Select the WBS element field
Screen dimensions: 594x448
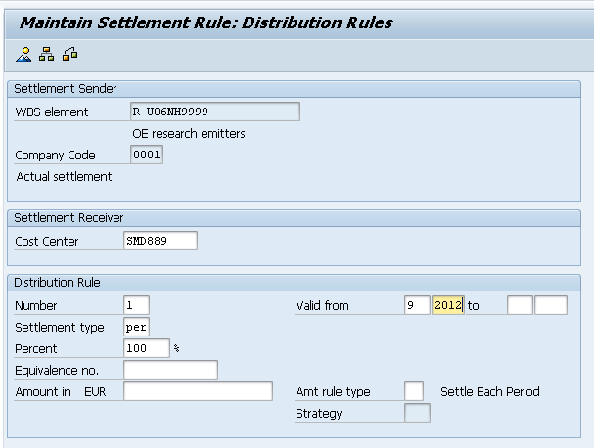point(214,112)
